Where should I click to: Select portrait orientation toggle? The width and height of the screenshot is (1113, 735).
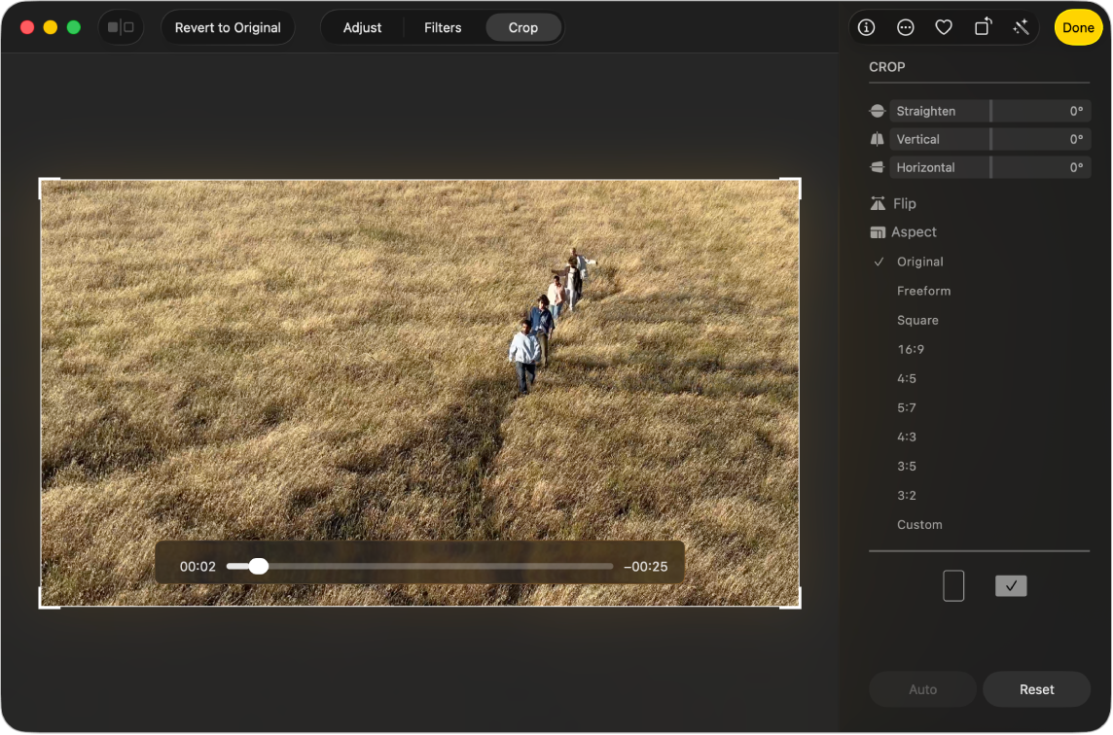pos(952,584)
